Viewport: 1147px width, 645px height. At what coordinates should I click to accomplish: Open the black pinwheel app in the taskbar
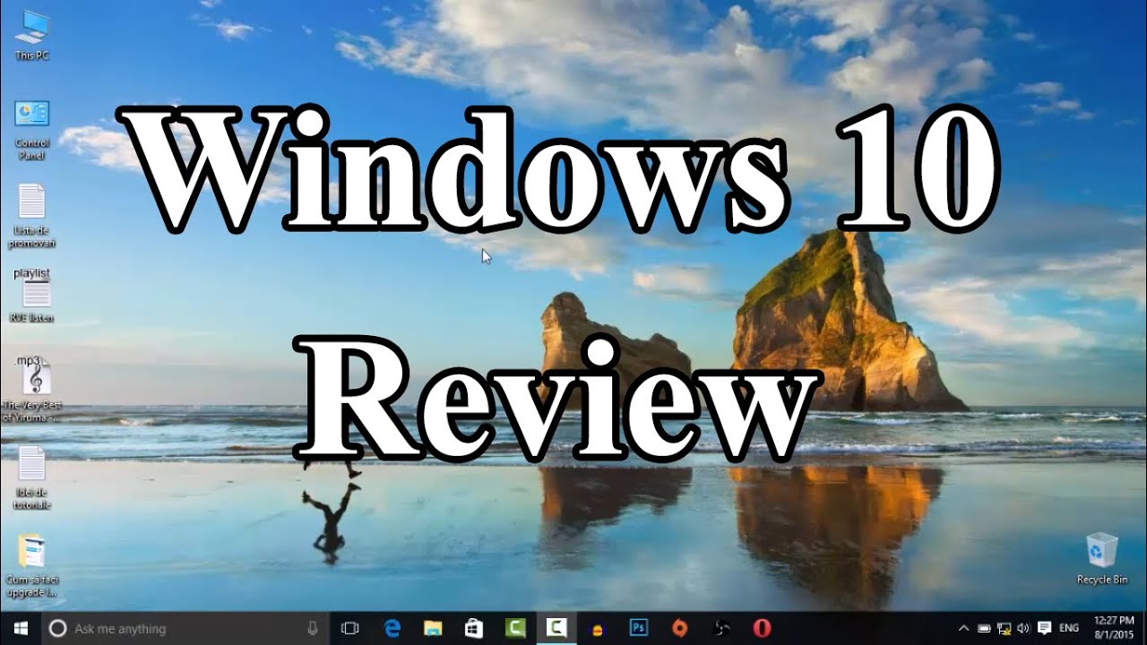[x=721, y=629]
